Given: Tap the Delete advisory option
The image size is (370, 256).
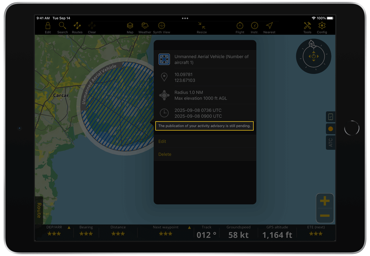Looking at the screenshot, I should [205, 154].
